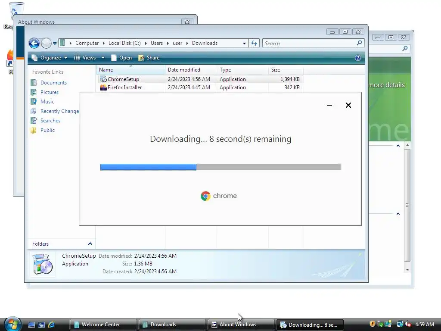Viewport: 441px width, 331px height.
Task: Expand the Folders pane chevron
Action: click(x=90, y=244)
